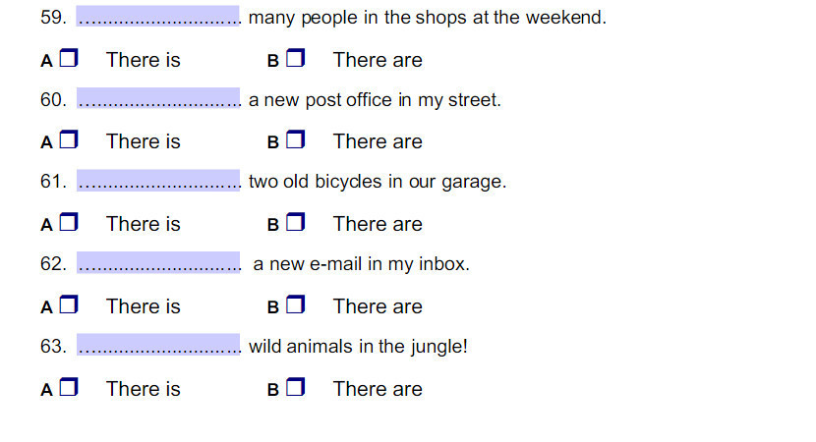Mark checkbox A for question 62
816x442 pixels.
pos(68,304)
